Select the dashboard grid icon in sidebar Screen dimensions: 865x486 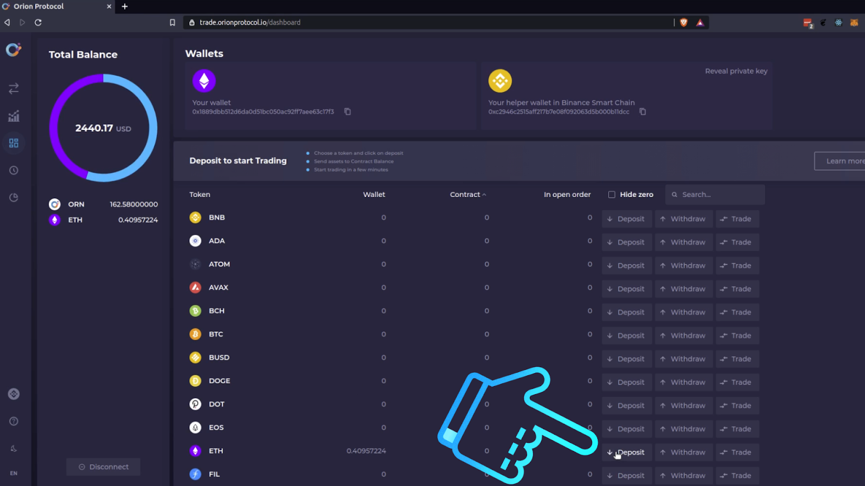click(14, 143)
